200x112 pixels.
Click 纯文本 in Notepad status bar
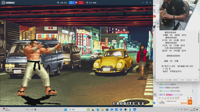175,80
